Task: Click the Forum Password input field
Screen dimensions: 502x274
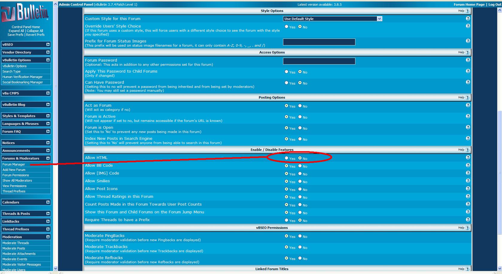Action: tap(319, 61)
